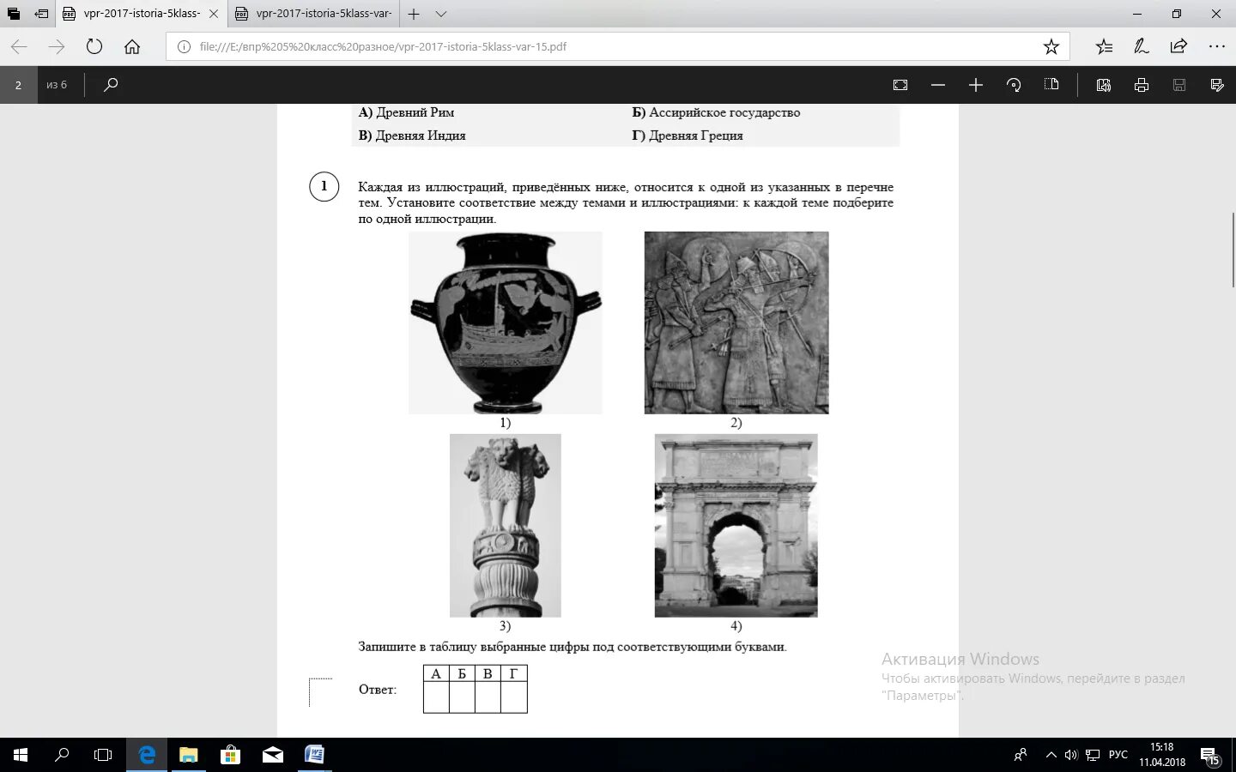Open Word from taskbar
Screen dimensions: 1236x772
[314, 755]
